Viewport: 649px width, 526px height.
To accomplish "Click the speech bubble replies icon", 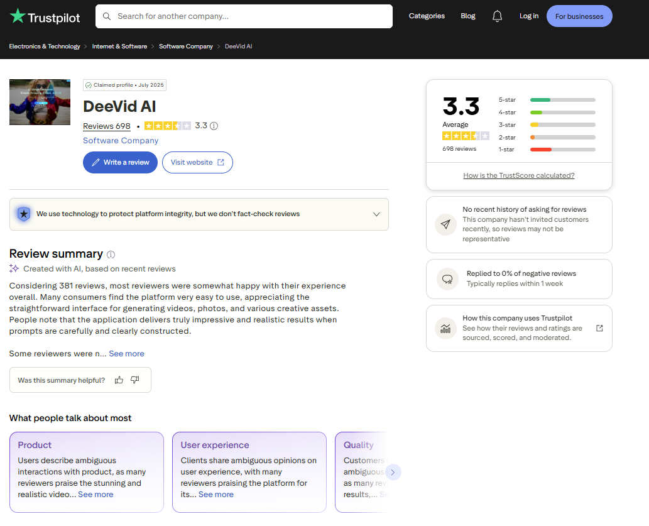I will click(x=447, y=279).
